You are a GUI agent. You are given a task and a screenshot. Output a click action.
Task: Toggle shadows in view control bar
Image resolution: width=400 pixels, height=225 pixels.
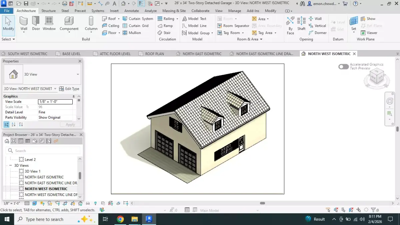click(x=50, y=203)
